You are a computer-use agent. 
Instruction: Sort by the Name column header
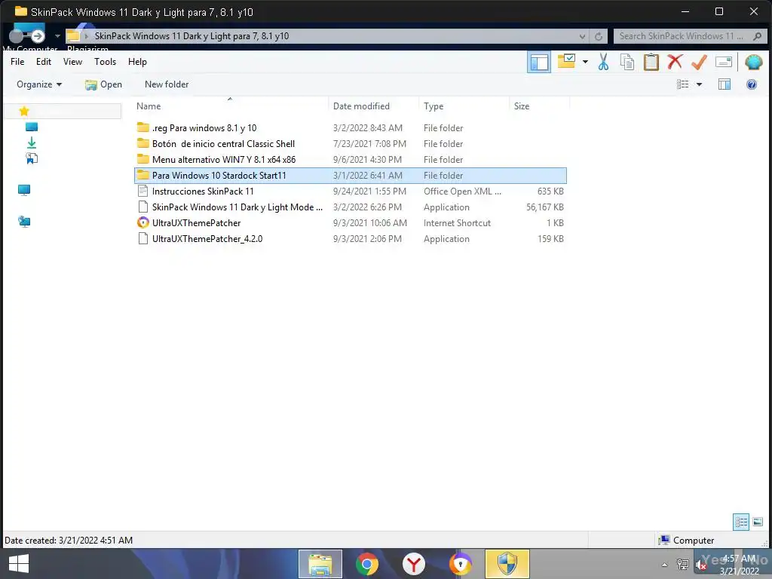pos(149,106)
